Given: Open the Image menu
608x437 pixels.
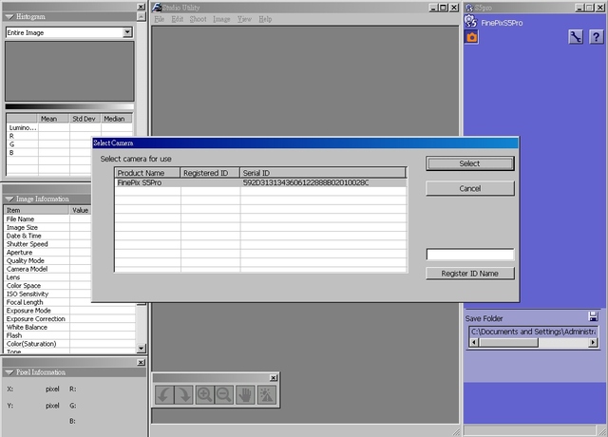Looking at the screenshot, I should click(221, 19).
